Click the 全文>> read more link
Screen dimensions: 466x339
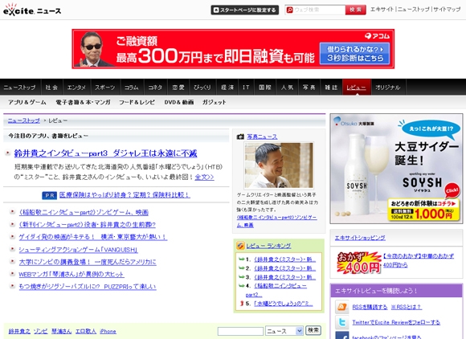point(204,177)
